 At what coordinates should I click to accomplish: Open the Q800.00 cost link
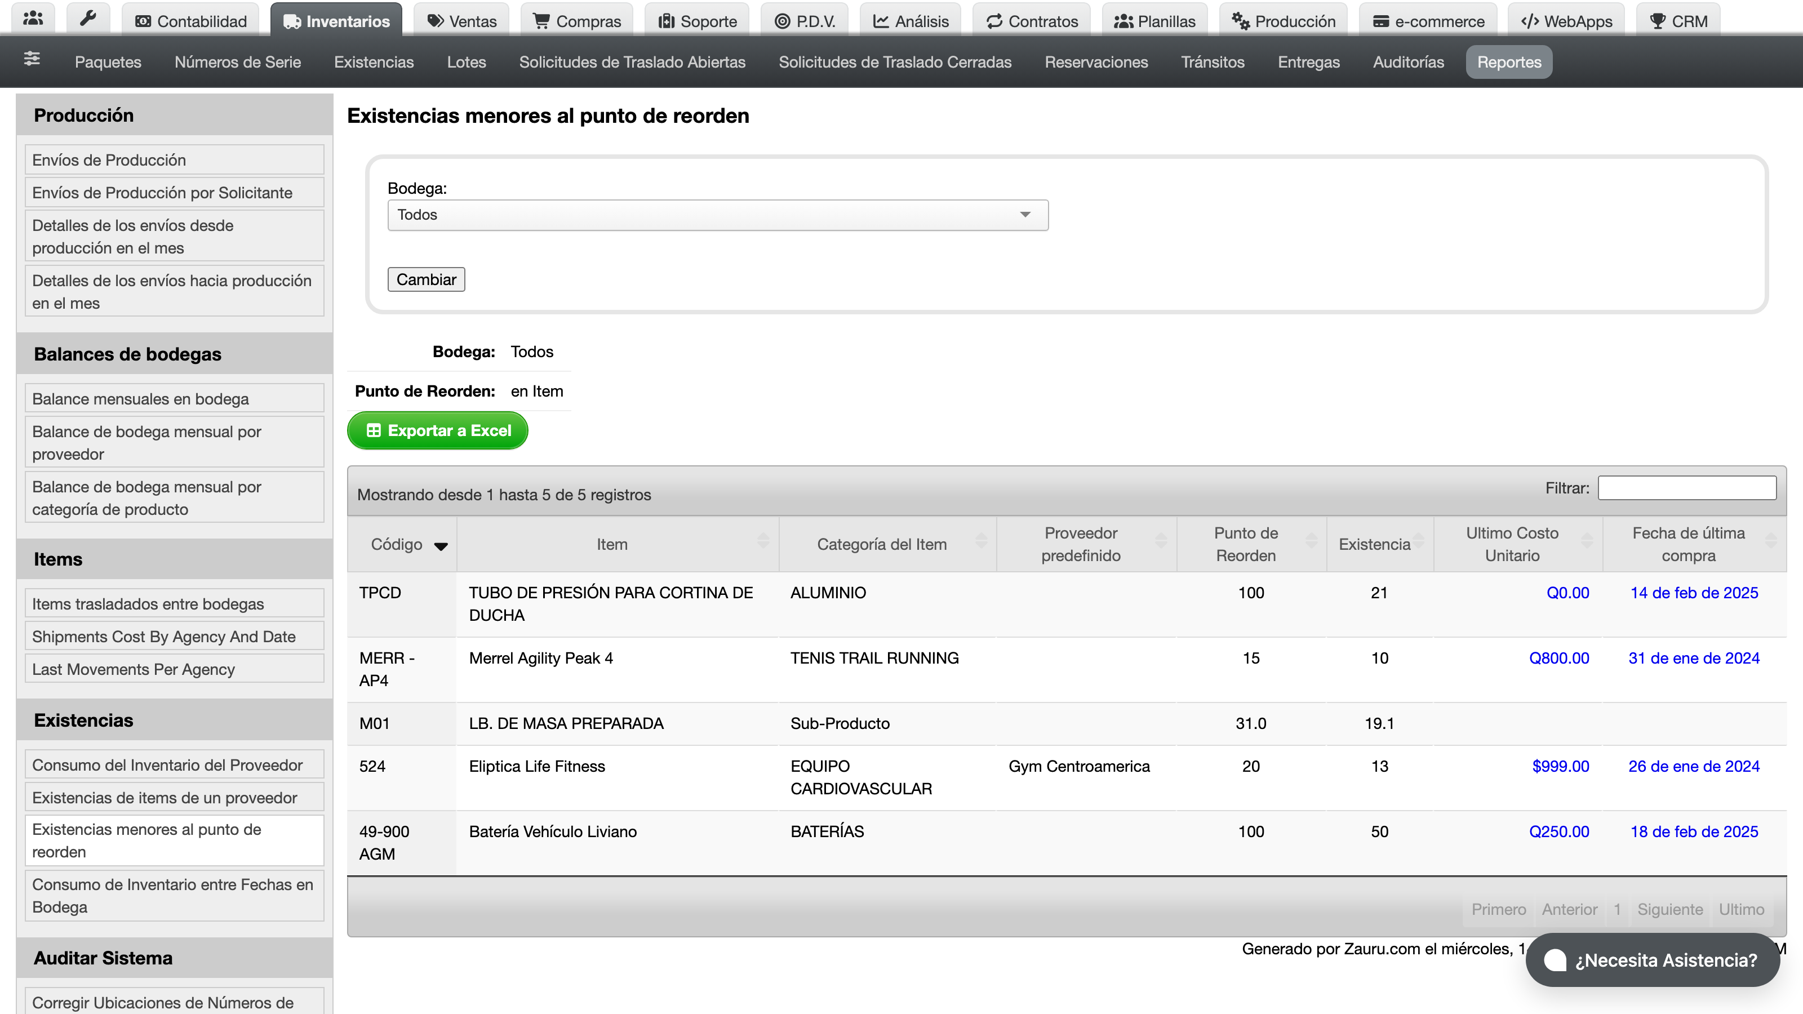1558,658
